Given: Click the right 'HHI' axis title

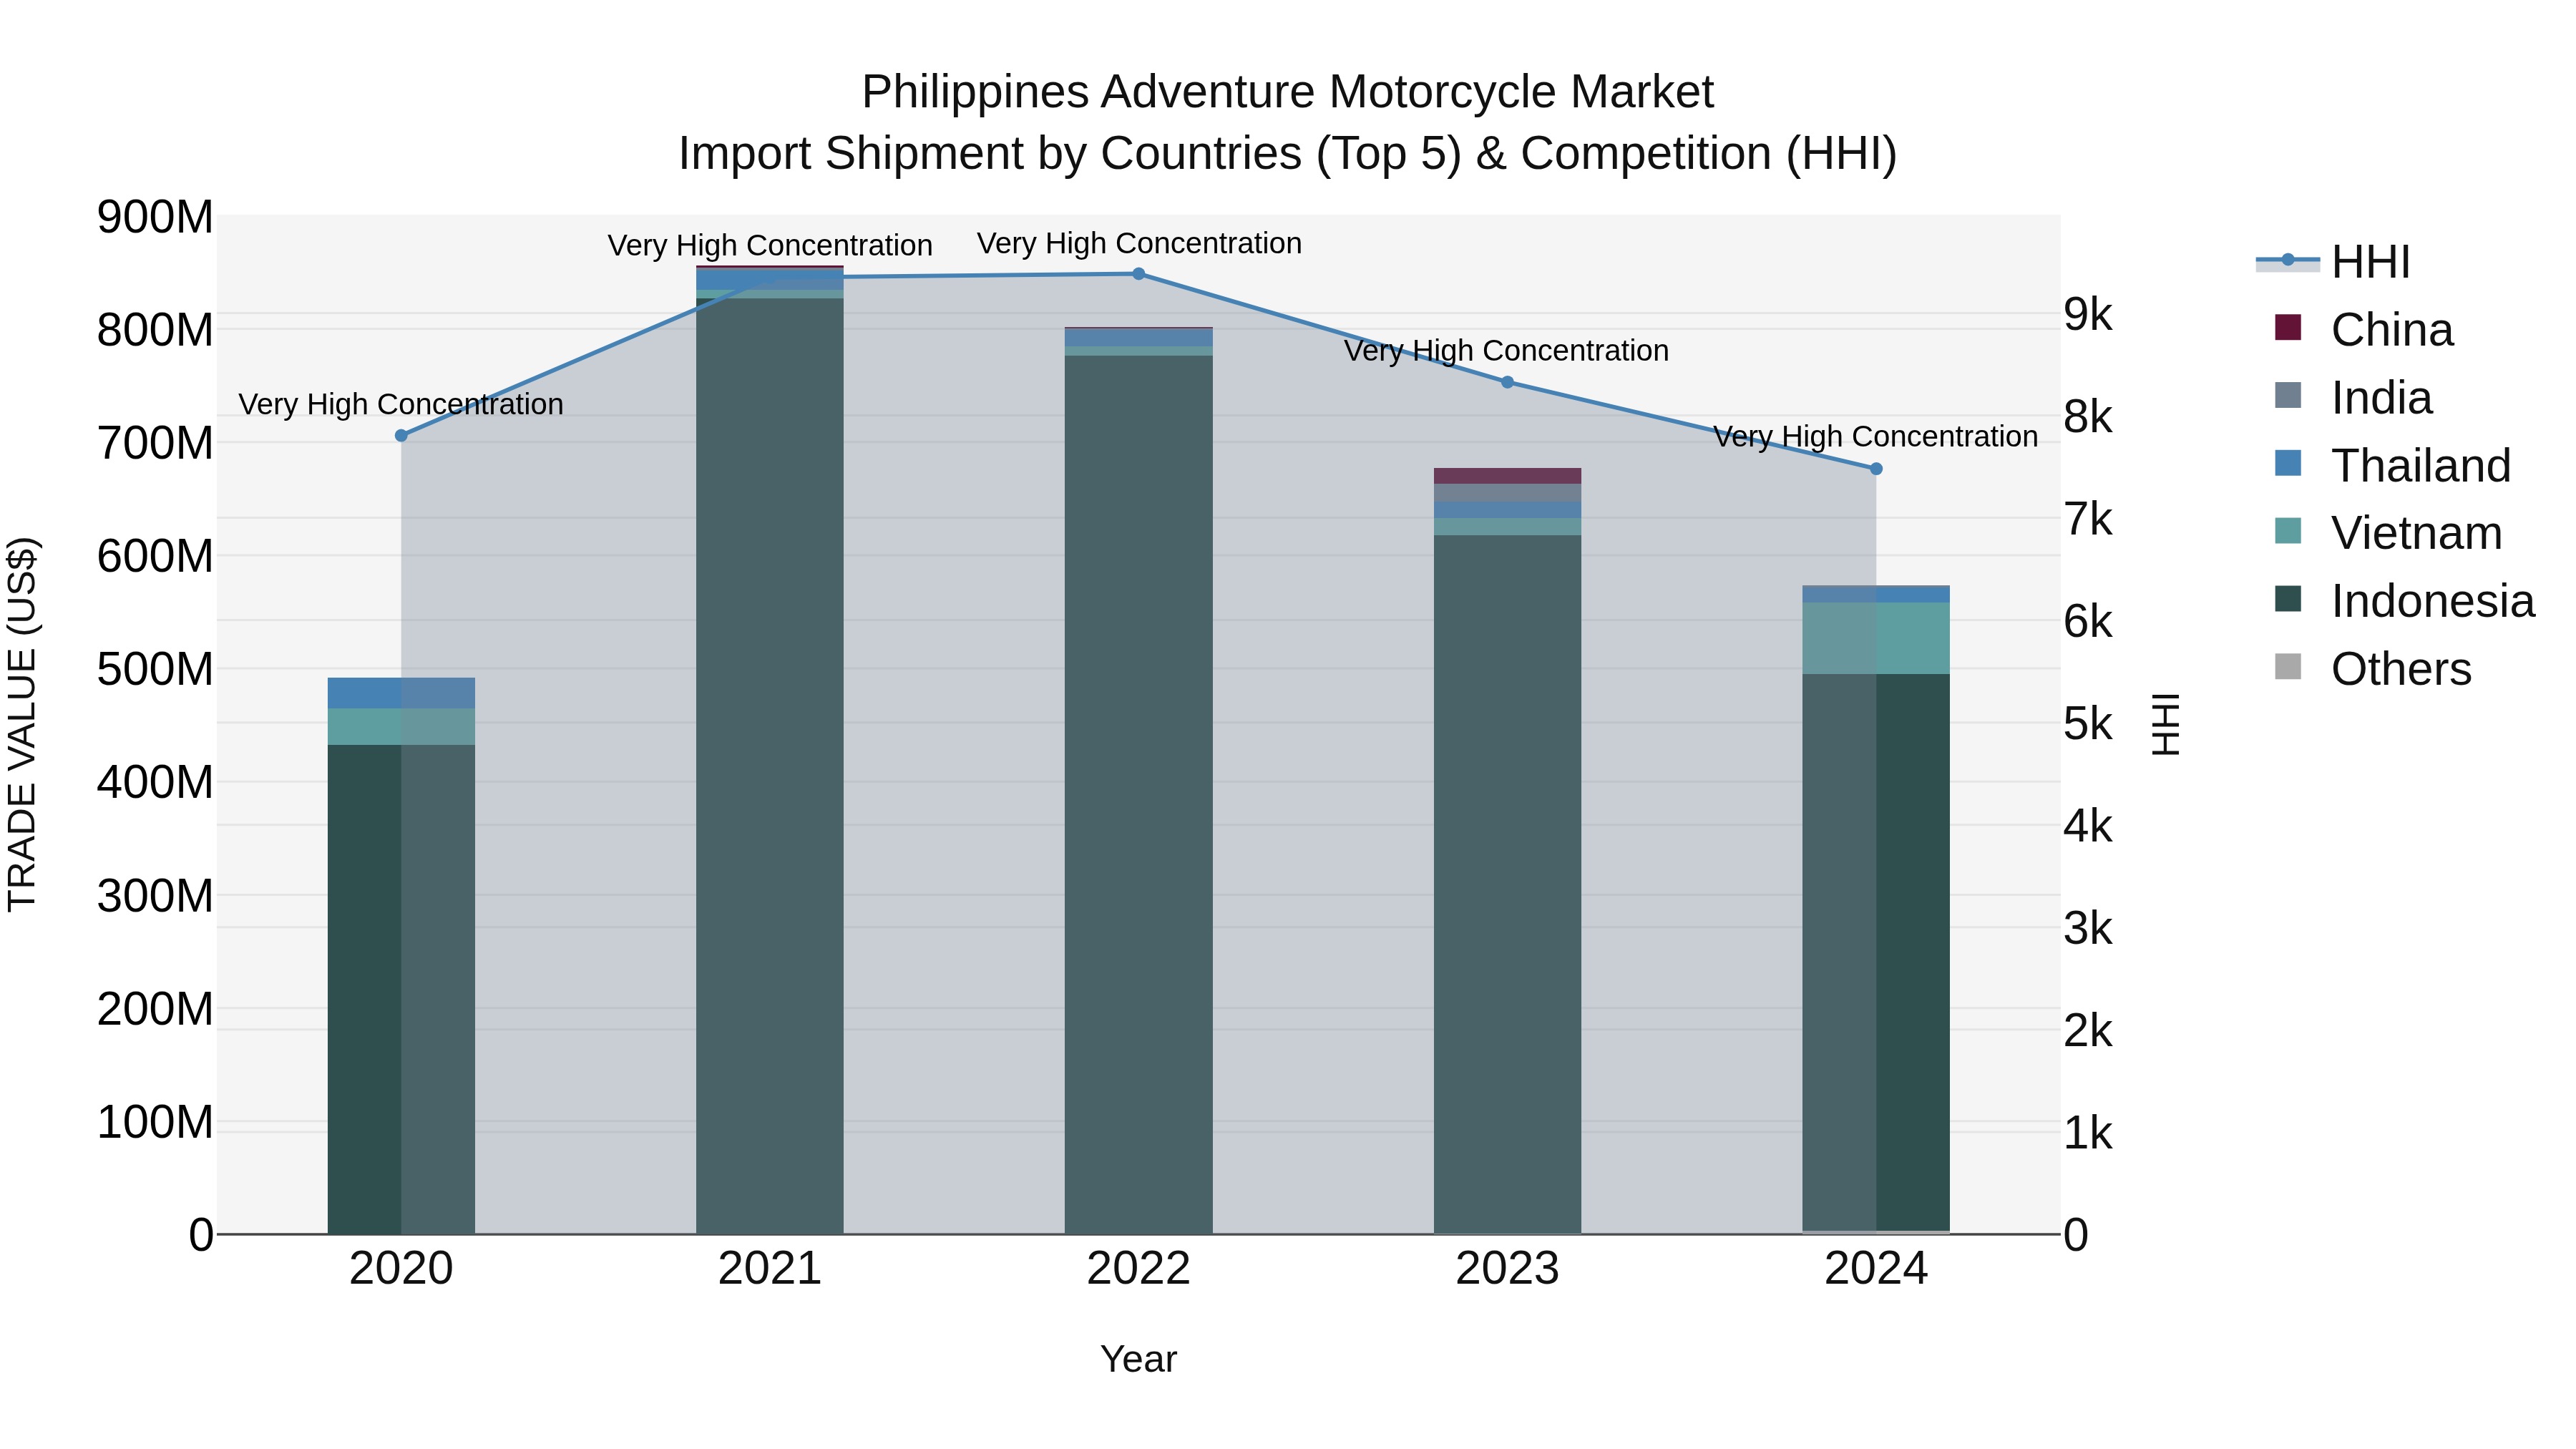Looking at the screenshot, I should pos(2165,724).
